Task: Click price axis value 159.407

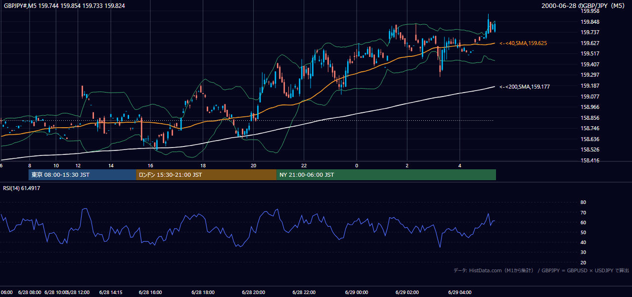Action: [x=590, y=64]
